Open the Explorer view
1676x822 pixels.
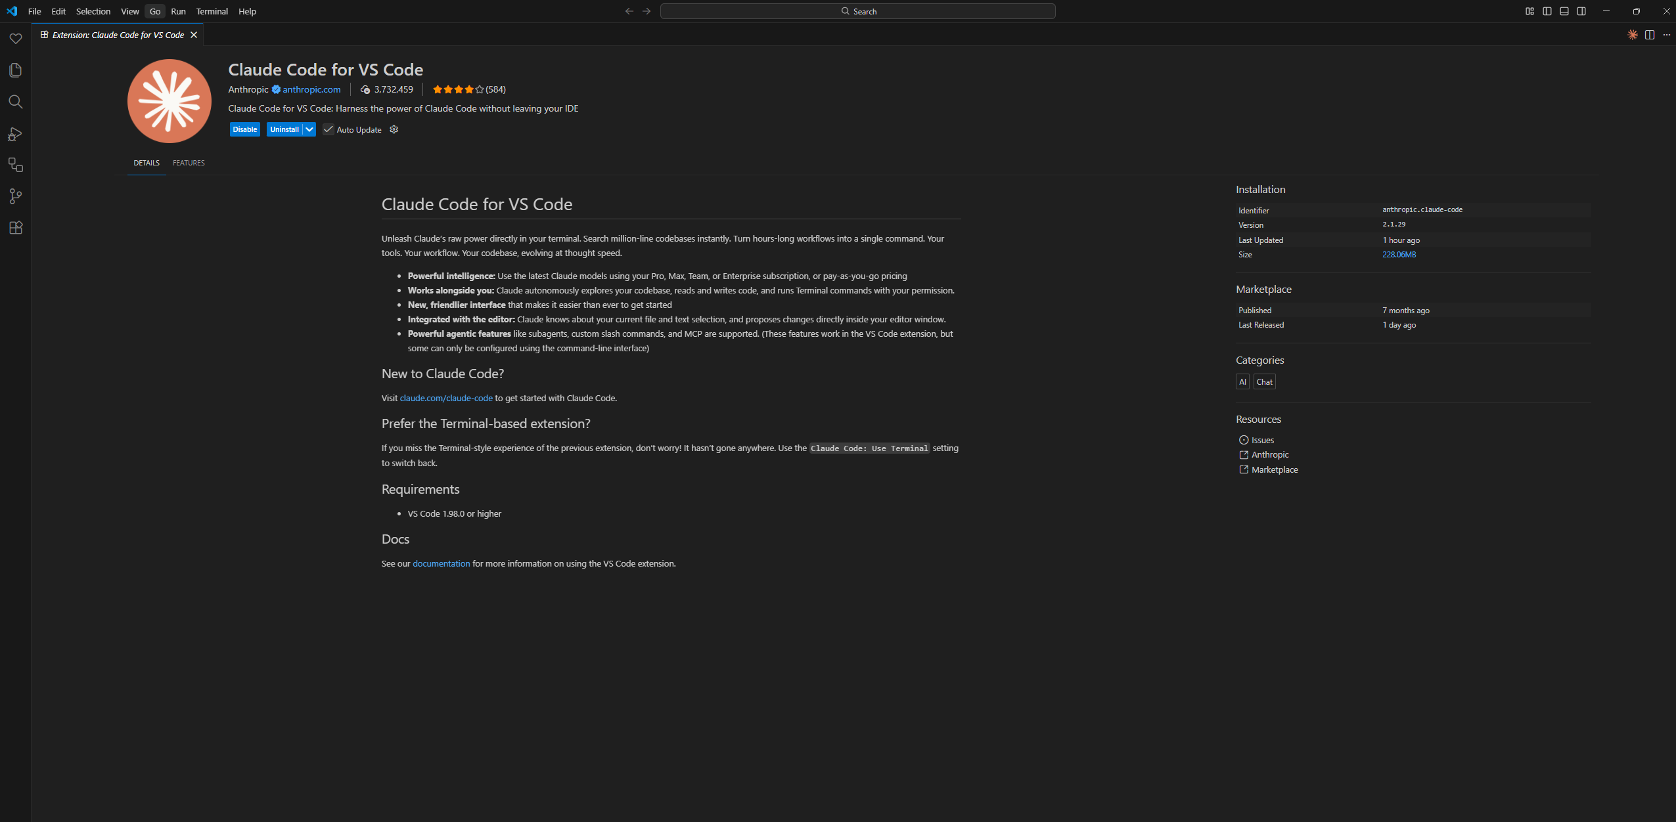pos(15,70)
